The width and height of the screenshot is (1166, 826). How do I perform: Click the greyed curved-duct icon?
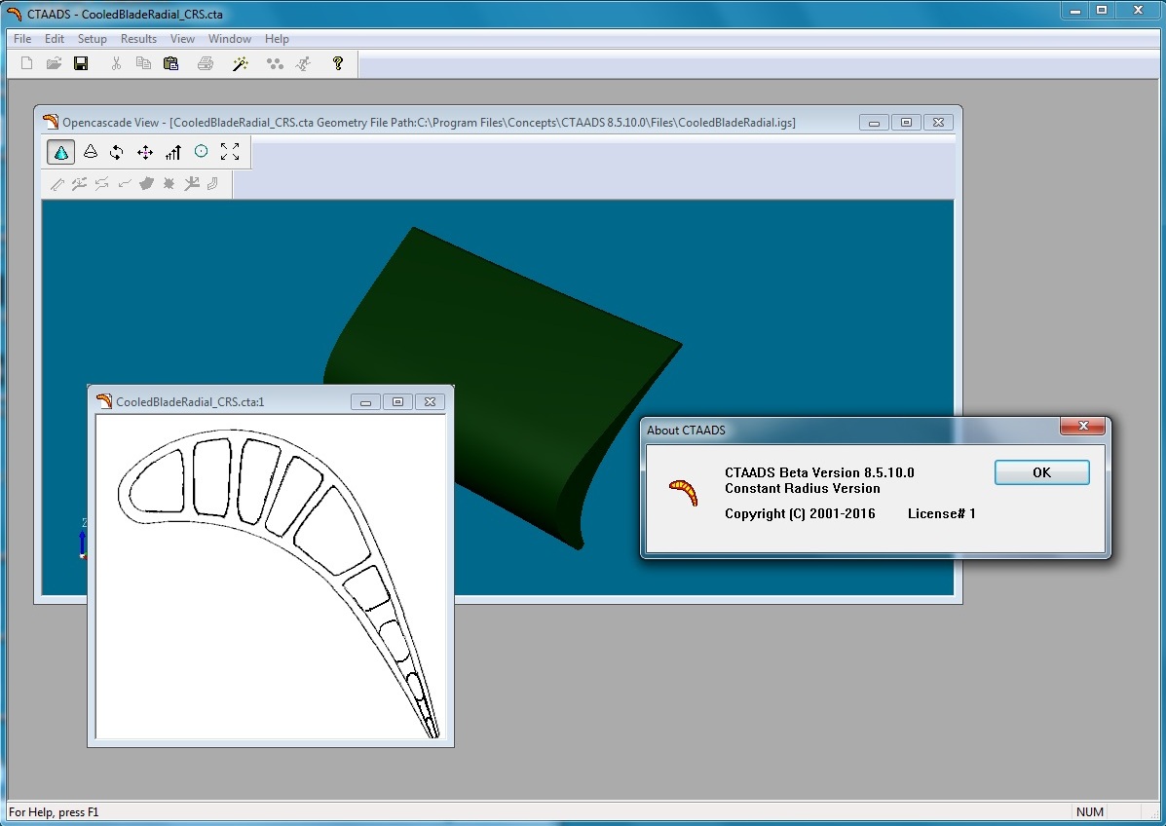pos(212,184)
